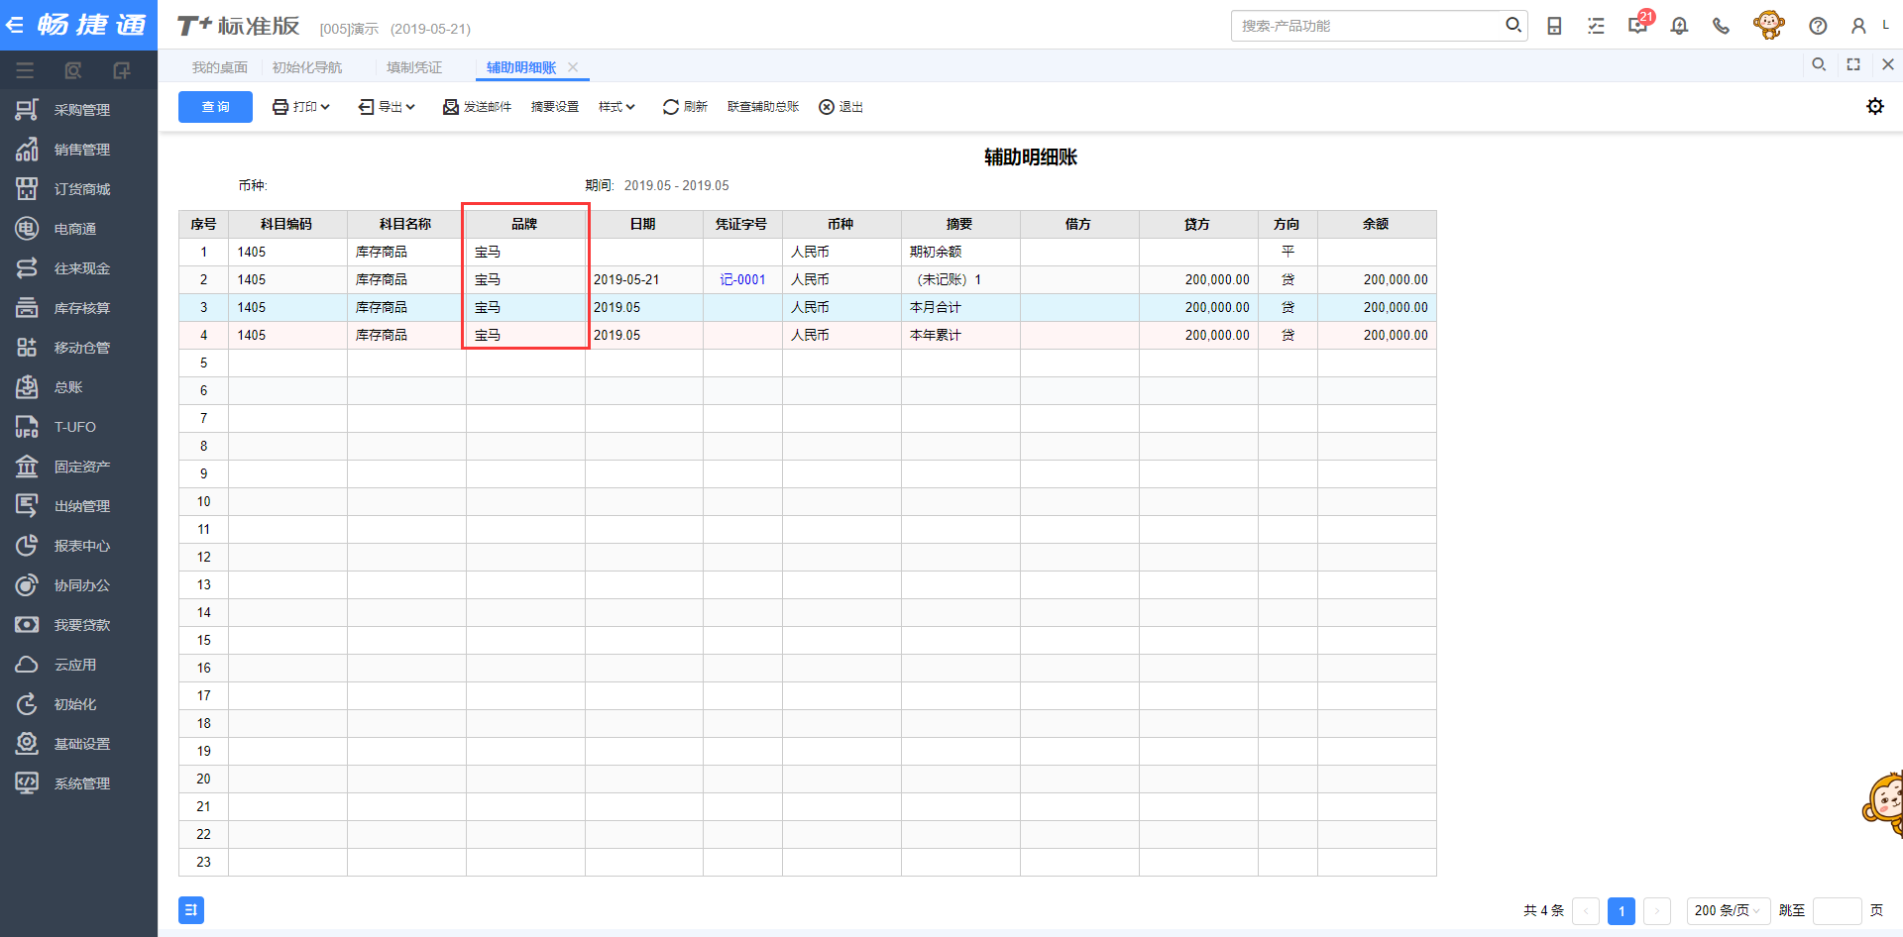1903x937 pixels.
Task: Click the 科目编码 column header
Action: click(287, 225)
